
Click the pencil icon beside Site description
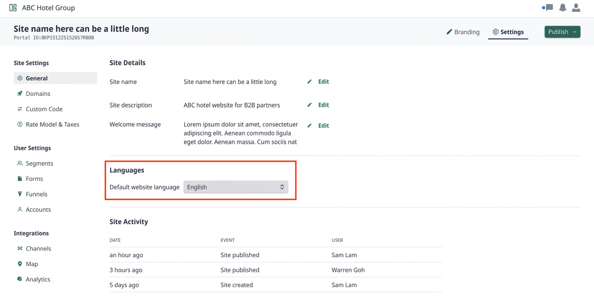click(x=310, y=105)
